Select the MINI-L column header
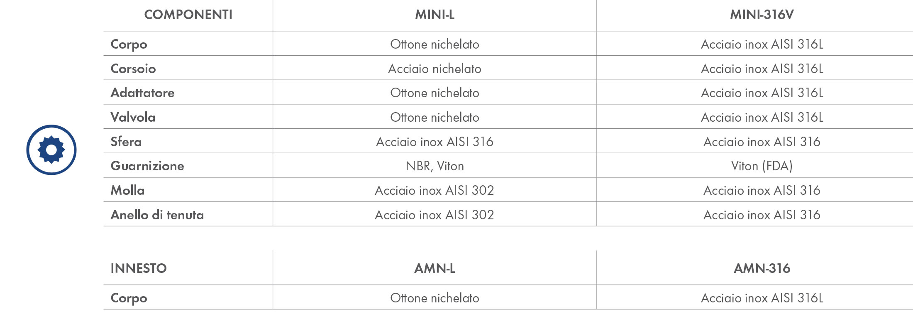 (x=435, y=15)
